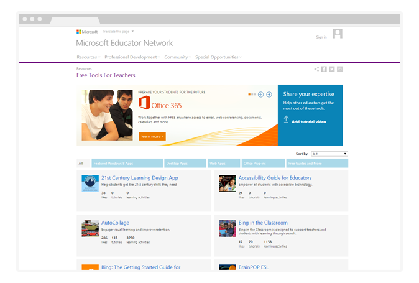Select the Web Apps tab

(224, 164)
